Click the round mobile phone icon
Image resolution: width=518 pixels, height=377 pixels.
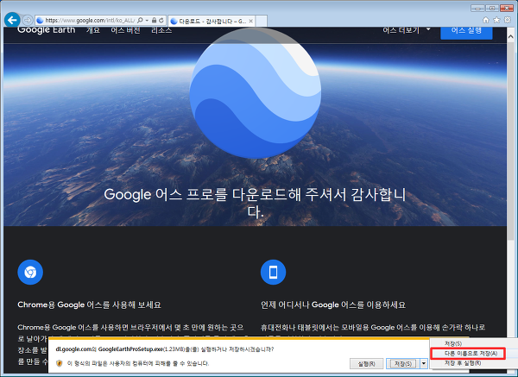tap(273, 272)
